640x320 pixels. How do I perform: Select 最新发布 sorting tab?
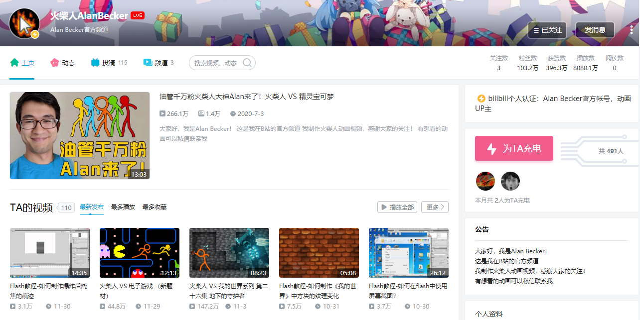coord(92,207)
